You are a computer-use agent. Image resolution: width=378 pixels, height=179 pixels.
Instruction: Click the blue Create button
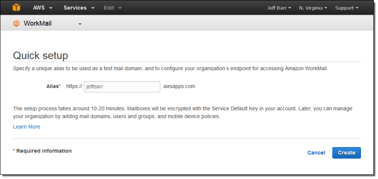(346, 153)
